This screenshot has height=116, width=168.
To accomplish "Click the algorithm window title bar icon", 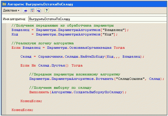I will [4, 4].
